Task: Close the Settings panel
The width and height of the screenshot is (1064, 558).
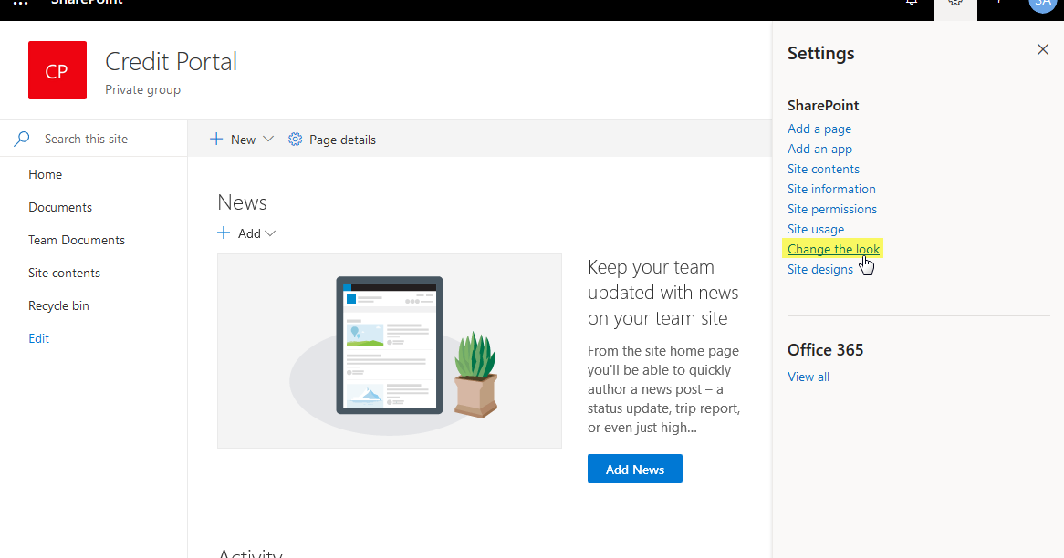Action: (x=1042, y=49)
